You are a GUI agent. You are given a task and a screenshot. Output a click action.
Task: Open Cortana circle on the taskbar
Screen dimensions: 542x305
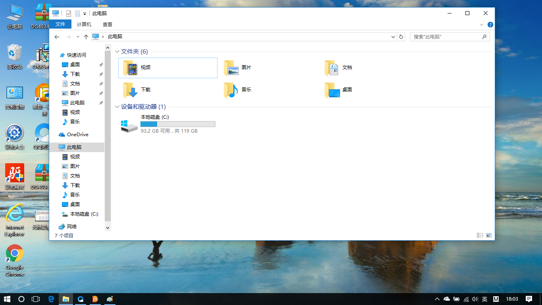pos(21,299)
